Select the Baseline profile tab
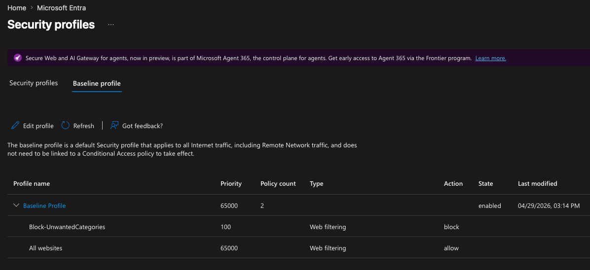Viewport: 590px width, 270px height. (x=97, y=84)
